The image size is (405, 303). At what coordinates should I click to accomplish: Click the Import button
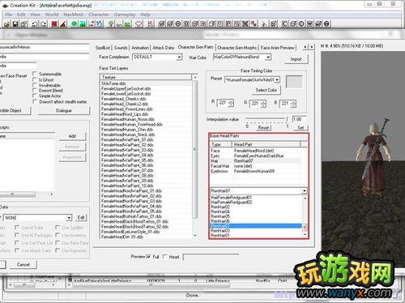click(296, 59)
